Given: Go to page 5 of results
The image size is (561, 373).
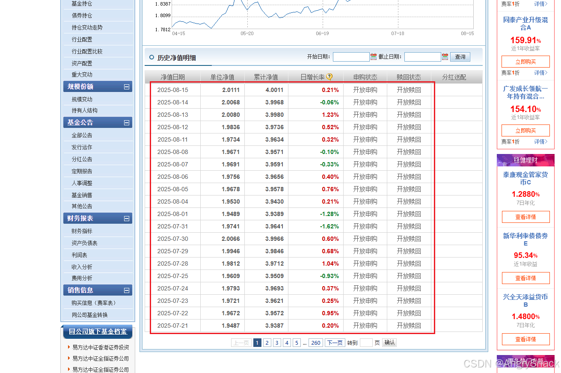Looking at the screenshot, I should (297, 343).
